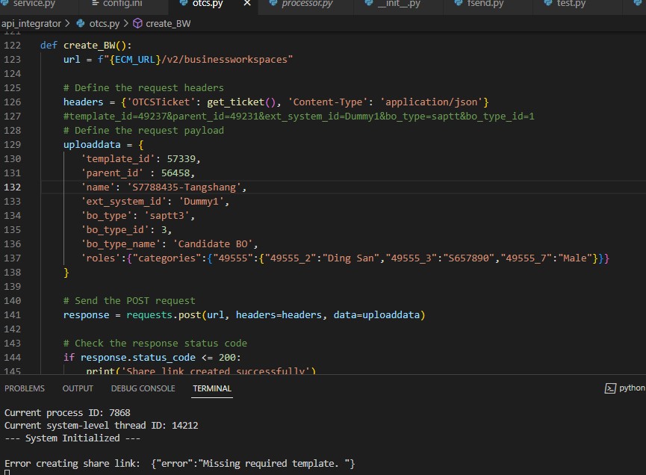Select the python terminal session entry
The width and height of the screenshot is (646, 475).
click(x=631, y=388)
